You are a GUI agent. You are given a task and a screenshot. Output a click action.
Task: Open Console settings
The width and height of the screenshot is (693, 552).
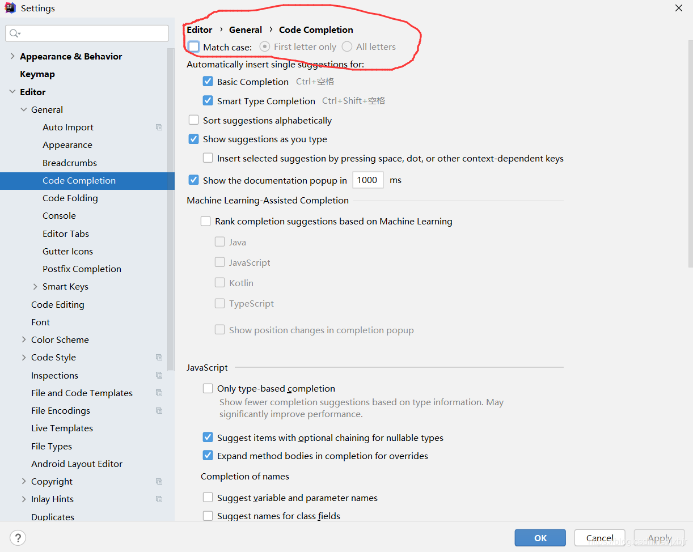(x=59, y=216)
